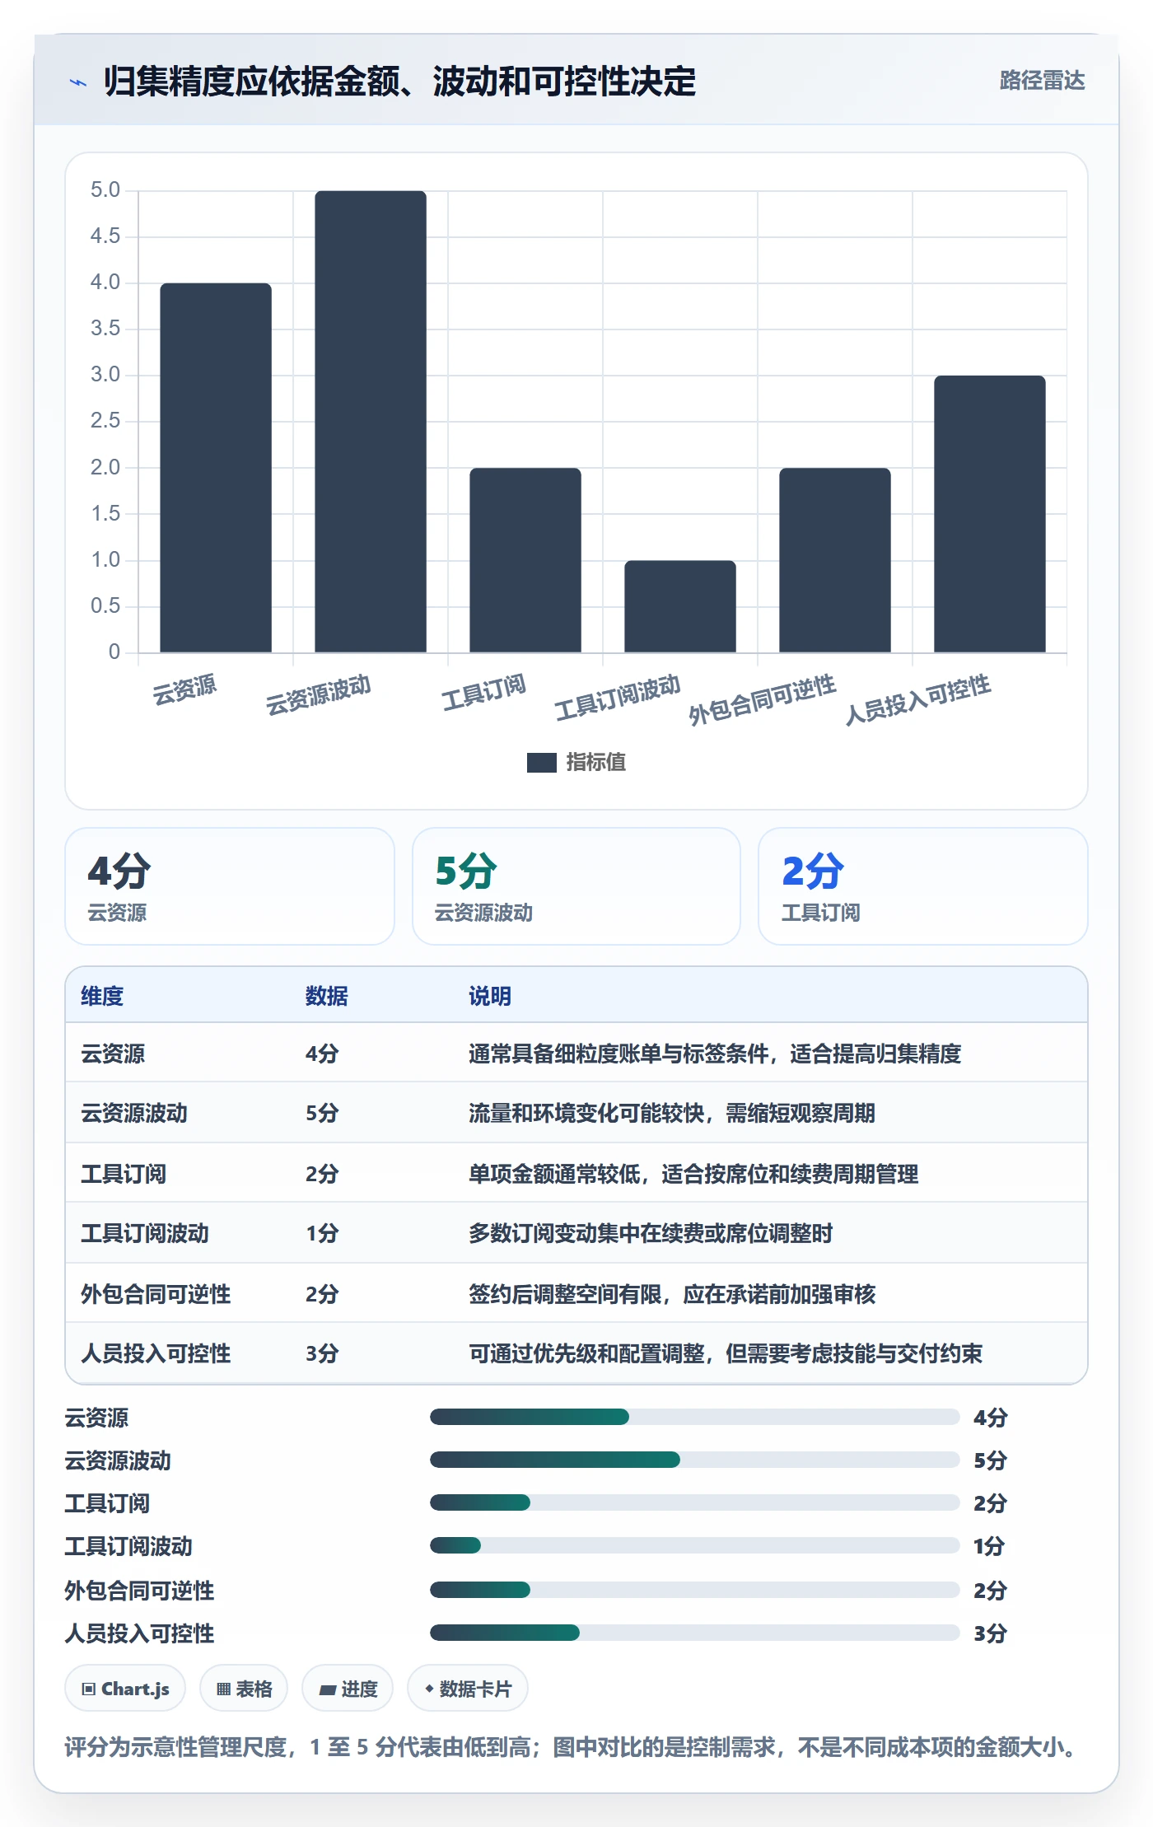Click the 外包合同可逆性 progress bar
Image resolution: width=1153 pixels, height=1827 pixels.
[695, 1590]
